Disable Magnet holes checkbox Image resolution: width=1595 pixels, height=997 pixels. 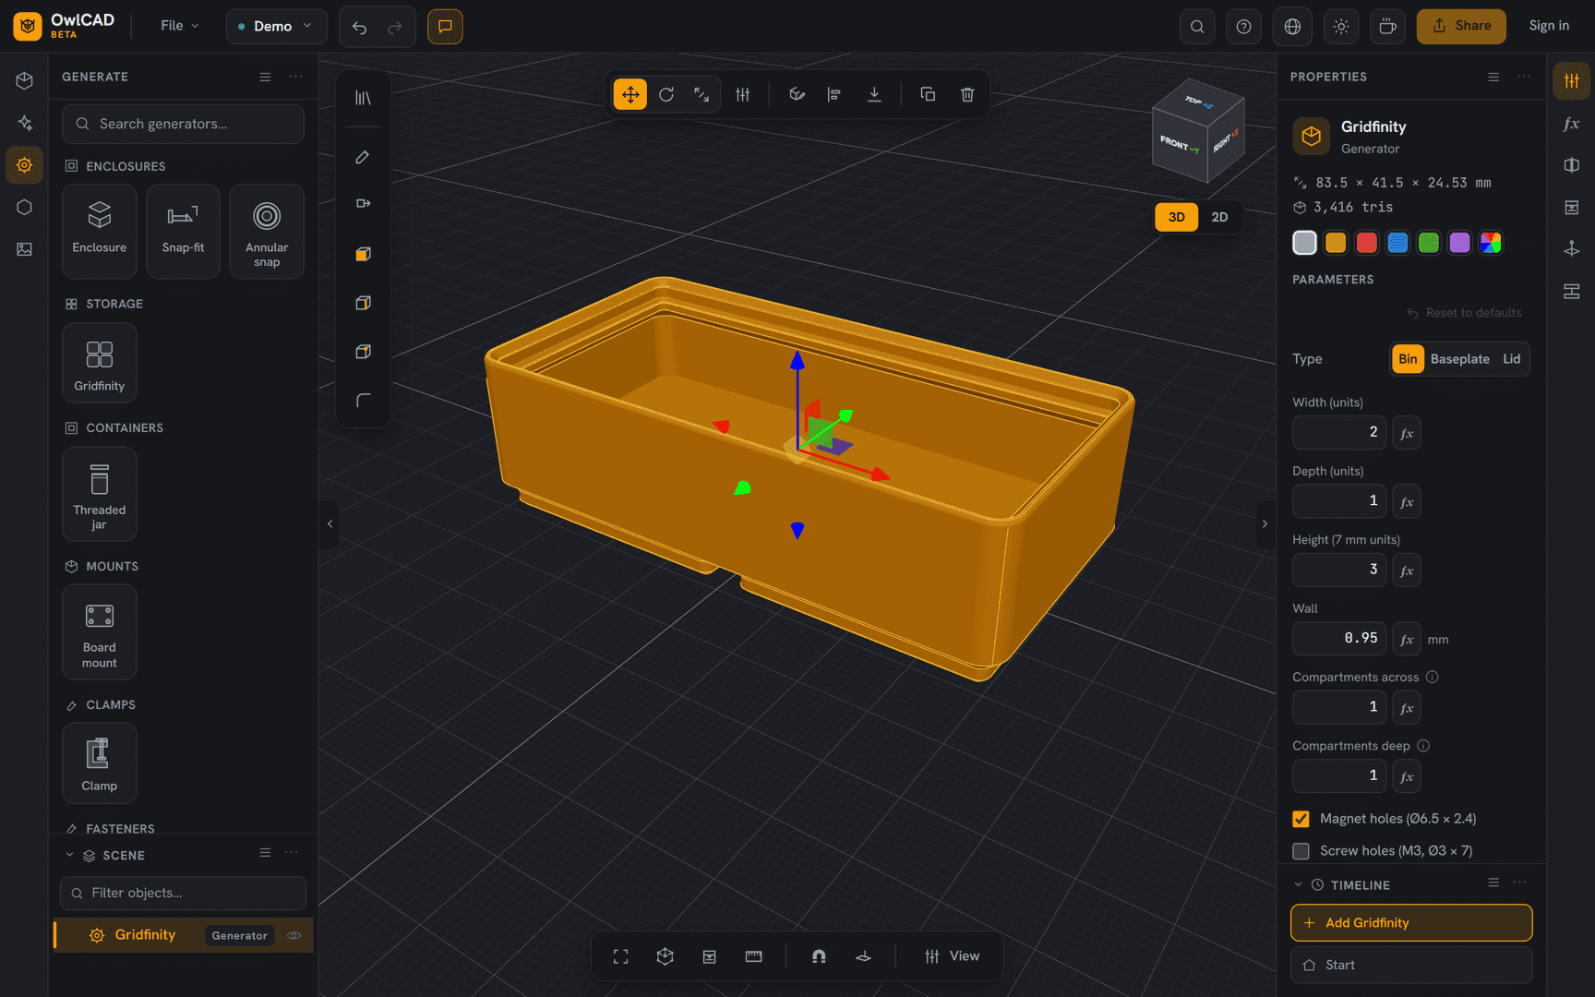tap(1301, 819)
